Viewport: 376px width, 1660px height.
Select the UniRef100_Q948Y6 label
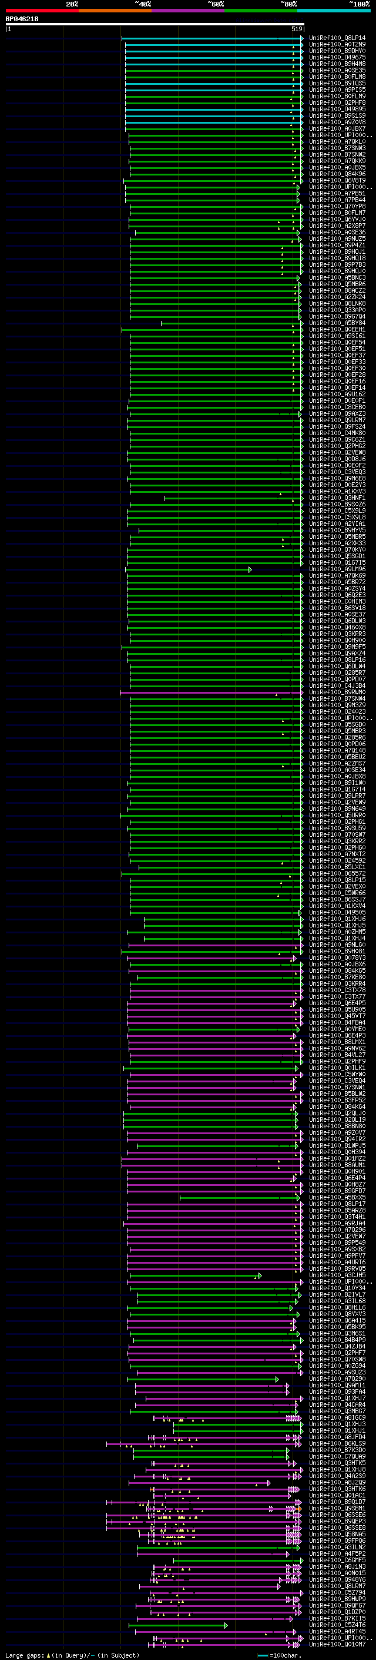point(337,1580)
